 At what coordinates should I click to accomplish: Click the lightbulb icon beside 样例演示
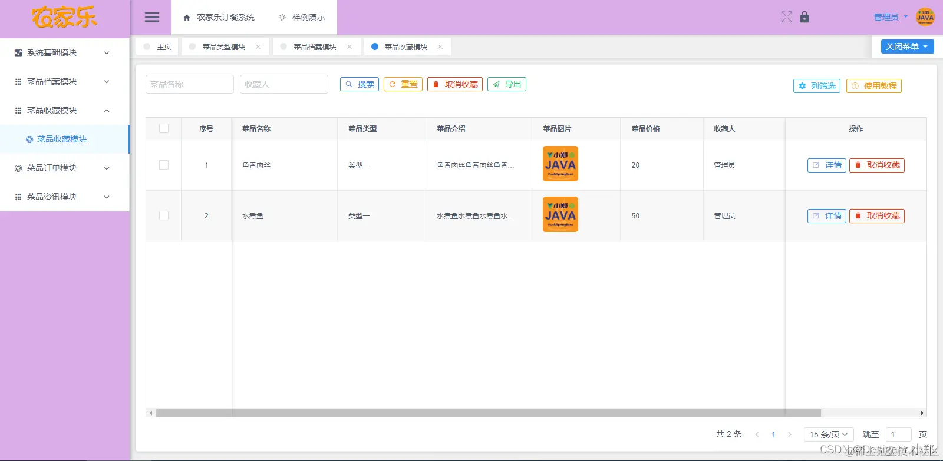(x=282, y=18)
